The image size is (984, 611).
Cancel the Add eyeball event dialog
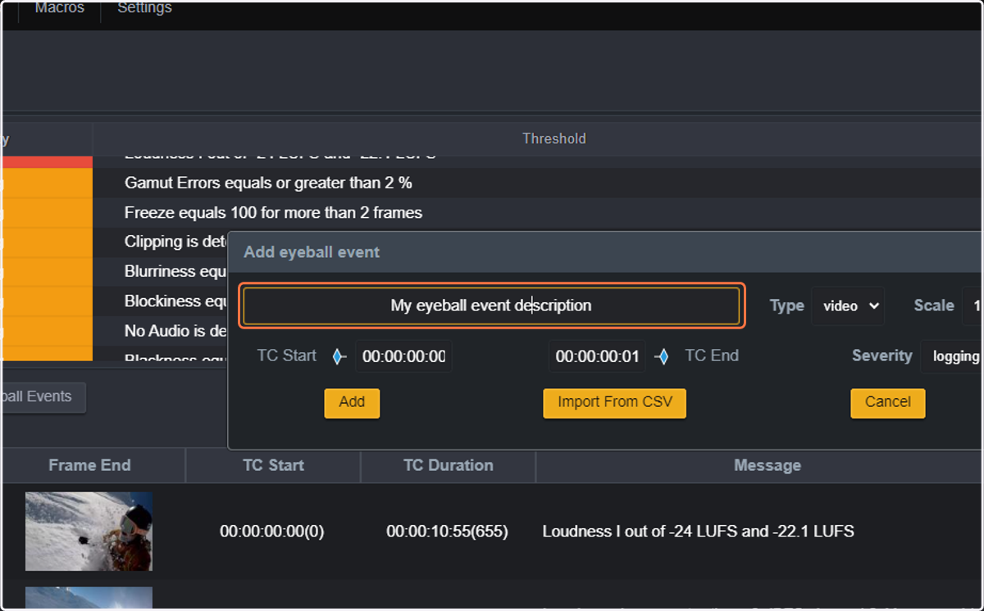[887, 402]
